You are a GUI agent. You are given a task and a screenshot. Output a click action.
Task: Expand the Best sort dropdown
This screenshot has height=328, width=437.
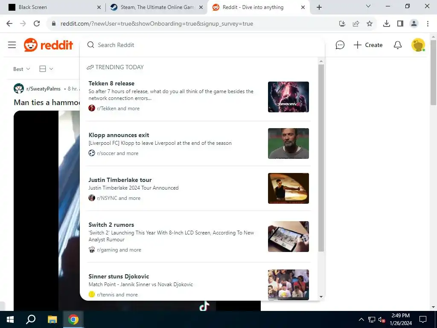coord(22,69)
